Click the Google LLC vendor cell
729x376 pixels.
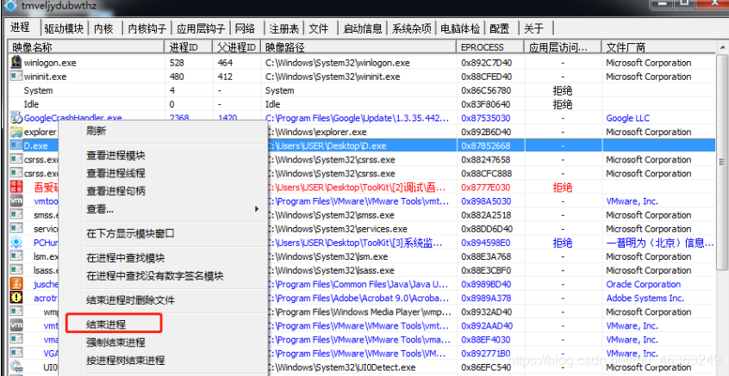(x=627, y=118)
